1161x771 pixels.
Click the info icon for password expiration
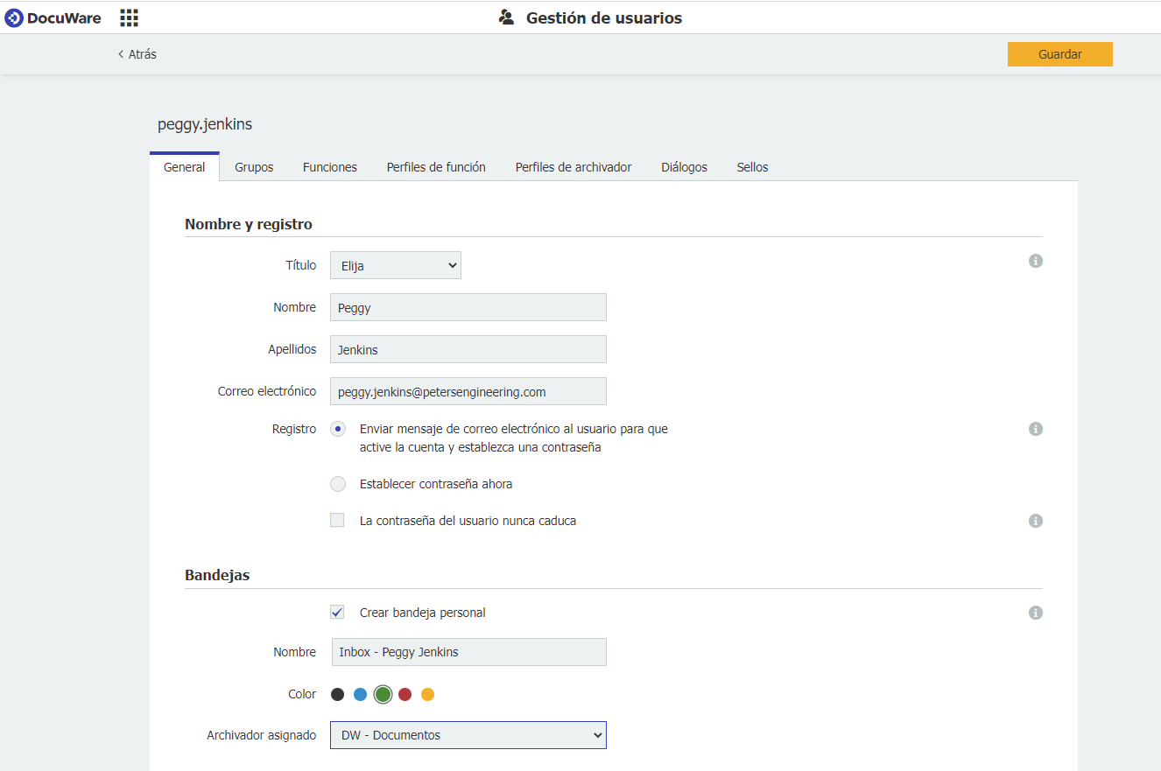coord(1036,521)
